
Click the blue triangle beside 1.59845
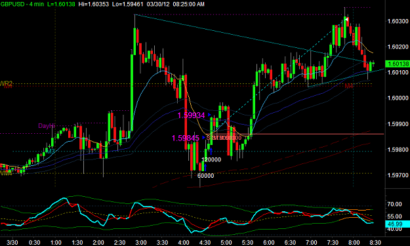[x=204, y=138]
